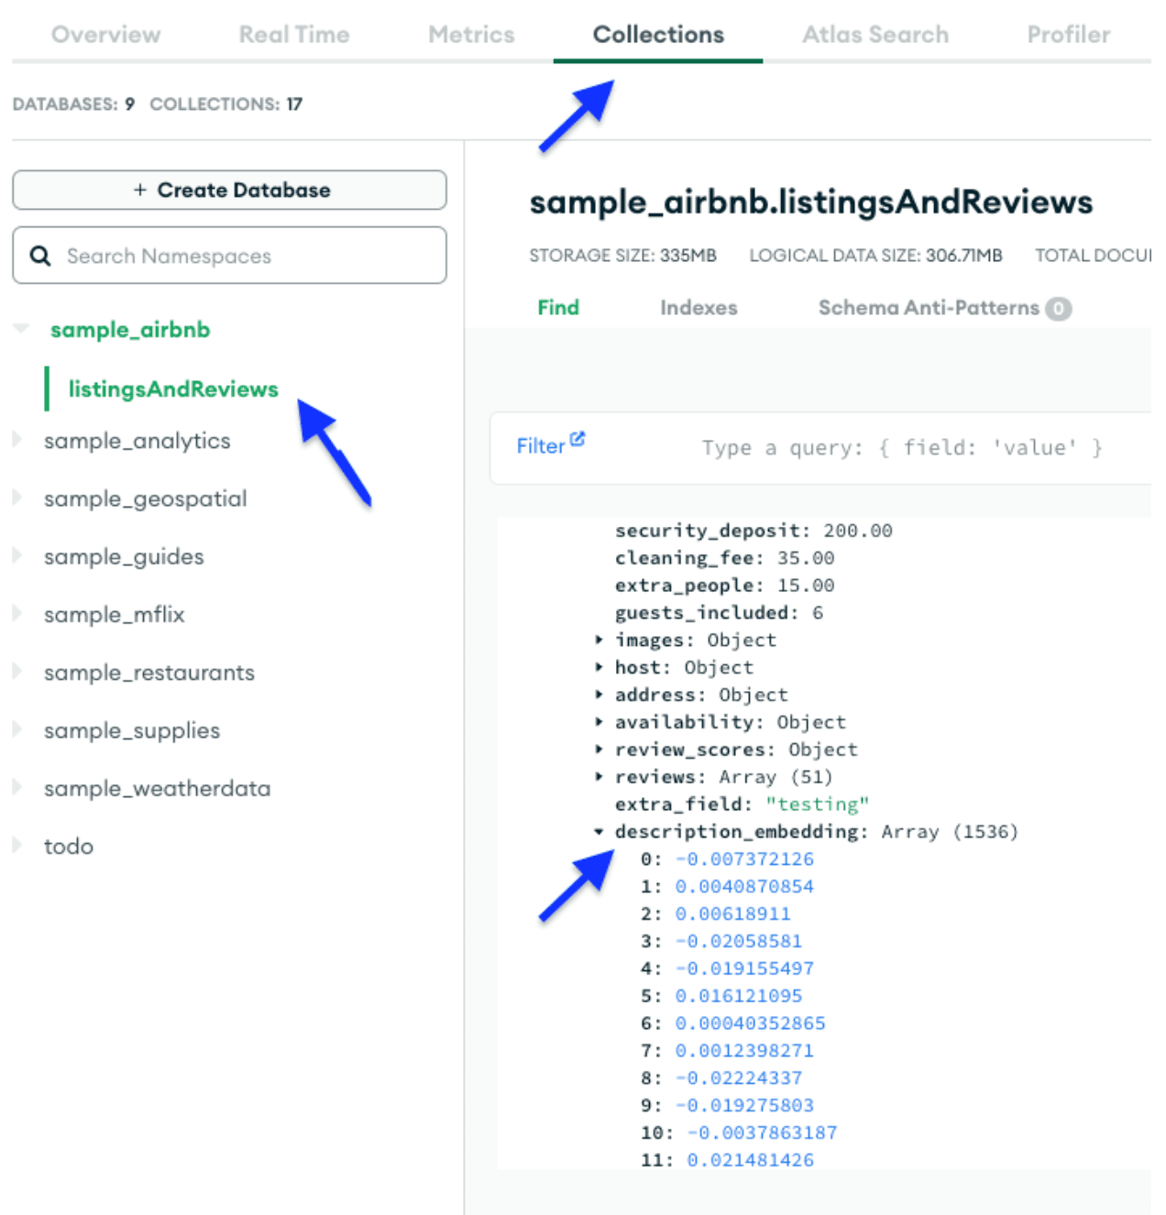
Task: Expand the host Object field
Action: click(x=599, y=668)
